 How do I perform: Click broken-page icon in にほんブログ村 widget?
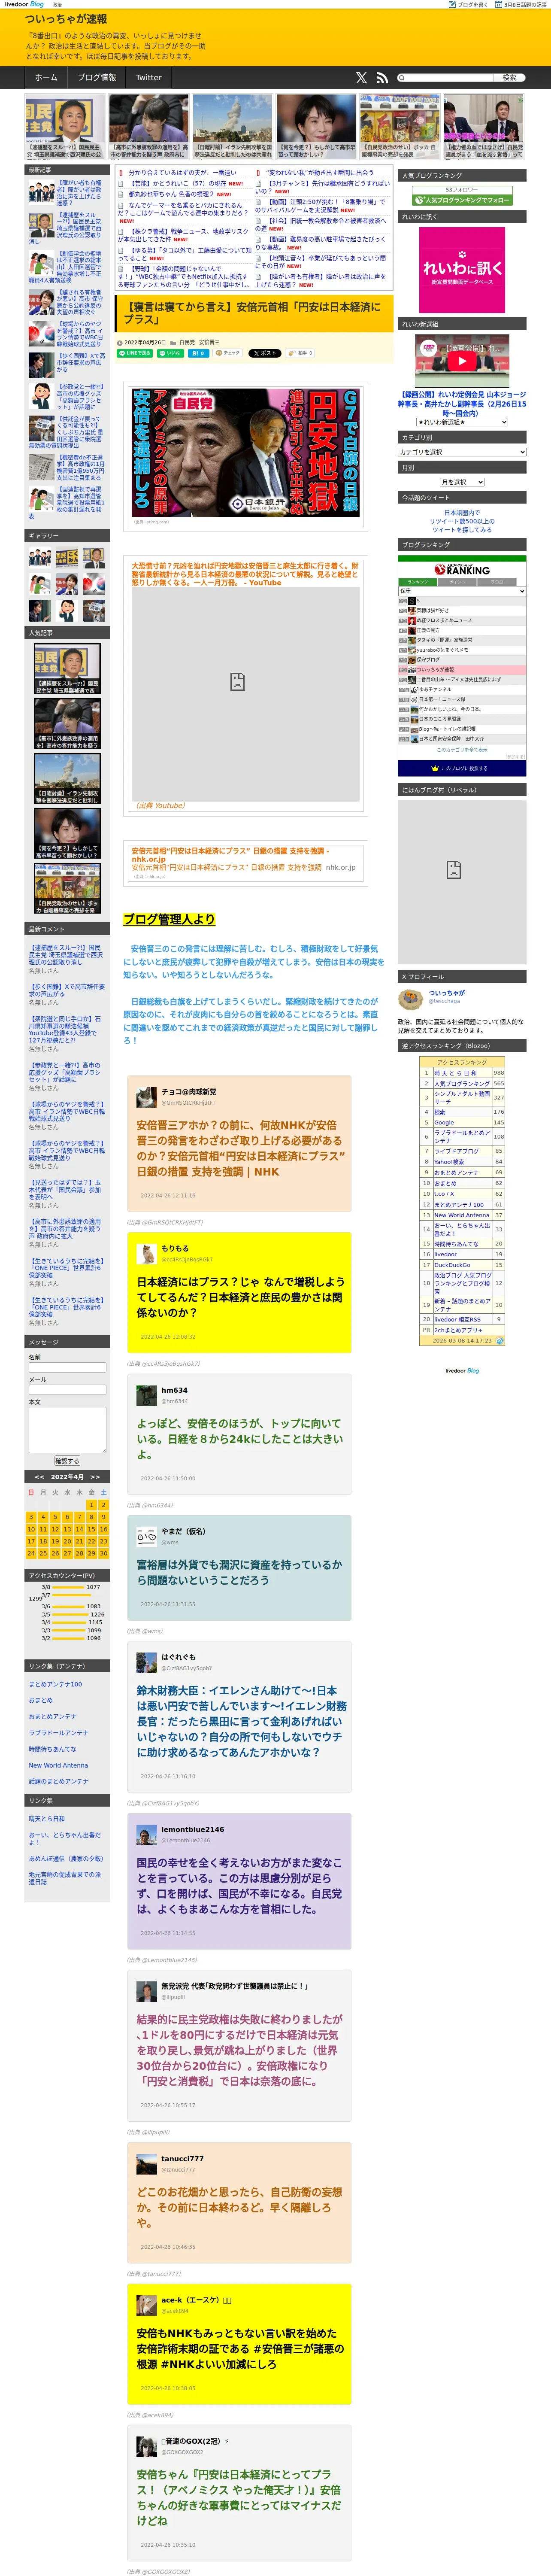tap(453, 870)
